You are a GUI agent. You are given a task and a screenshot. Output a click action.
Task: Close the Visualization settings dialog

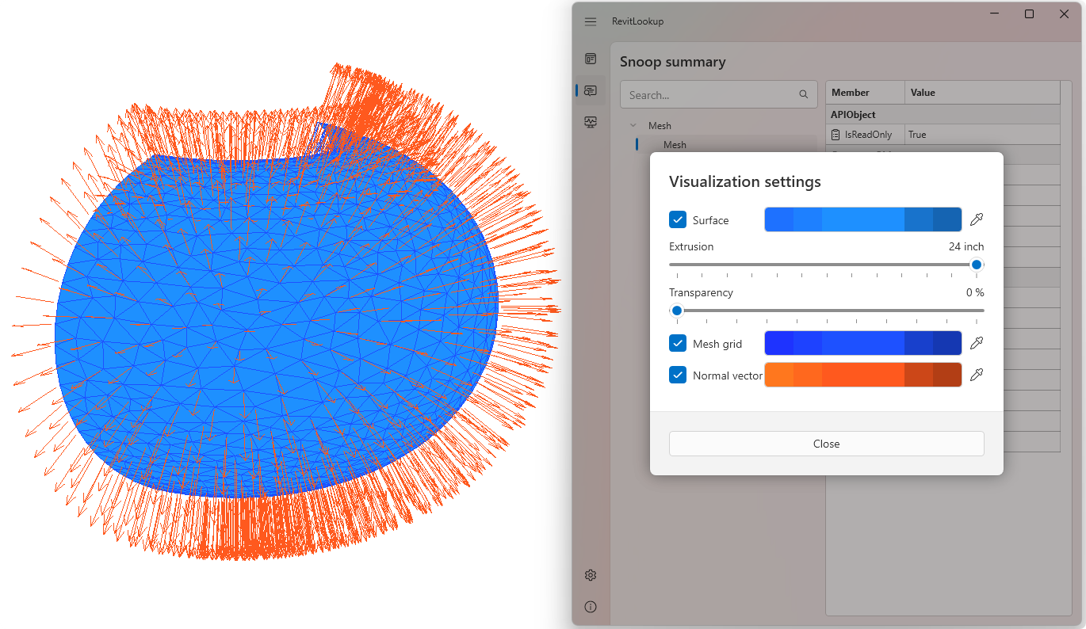click(826, 444)
